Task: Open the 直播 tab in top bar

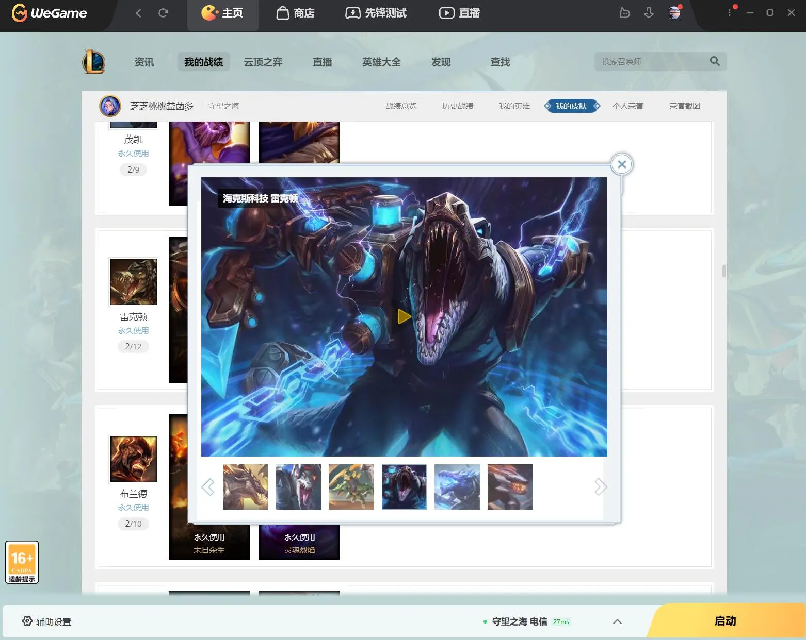Action: click(x=460, y=13)
